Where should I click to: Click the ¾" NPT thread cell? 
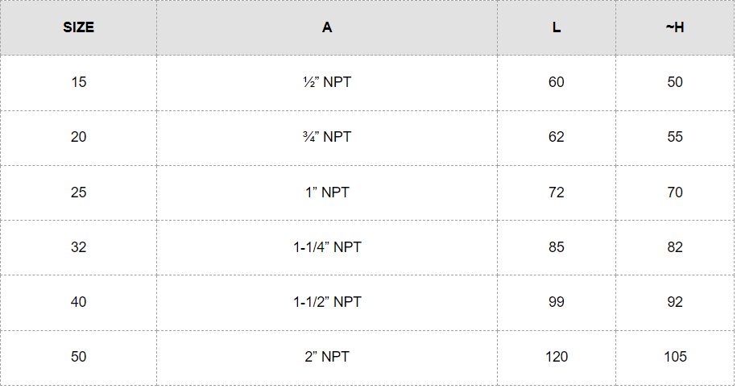(x=326, y=137)
